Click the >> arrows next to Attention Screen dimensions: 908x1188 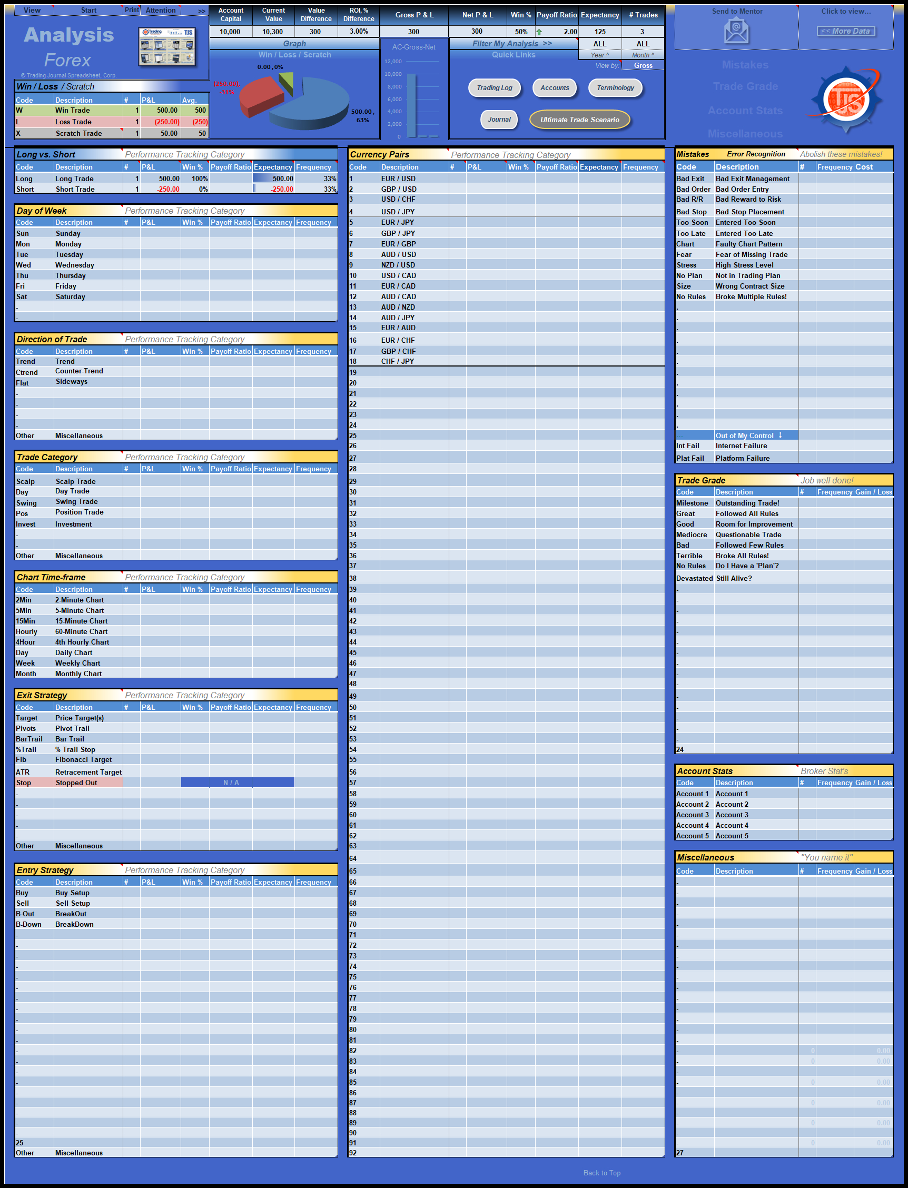click(202, 11)
